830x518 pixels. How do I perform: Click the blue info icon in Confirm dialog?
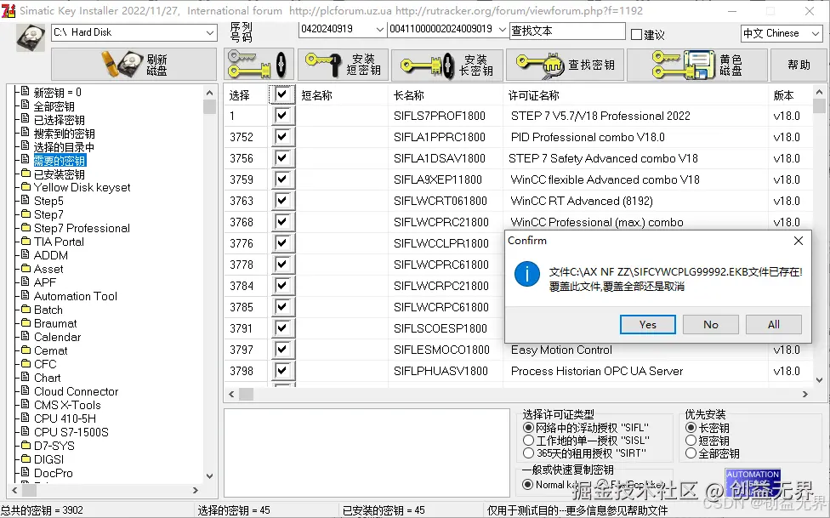[x=527, y=274]
